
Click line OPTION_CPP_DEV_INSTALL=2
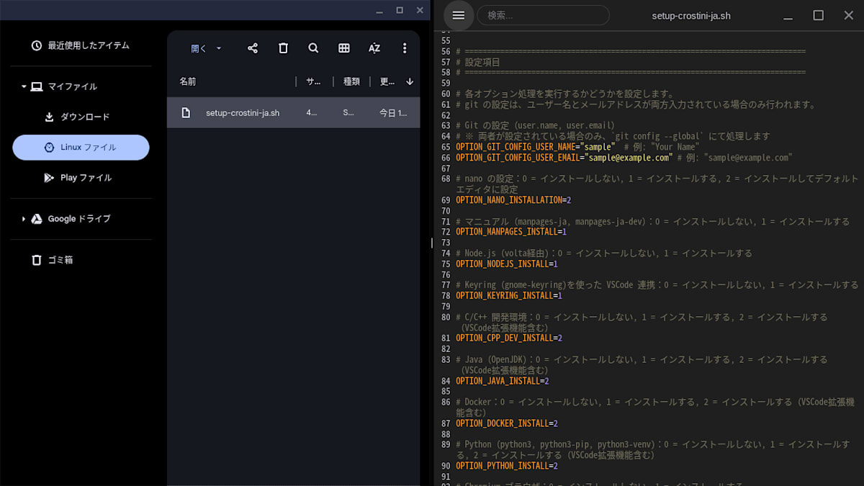click(x=509, y=338)
